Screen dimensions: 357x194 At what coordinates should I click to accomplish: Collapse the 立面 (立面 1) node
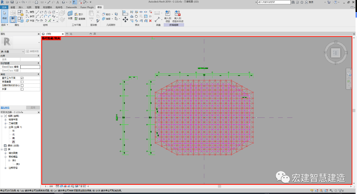(5, 127)
